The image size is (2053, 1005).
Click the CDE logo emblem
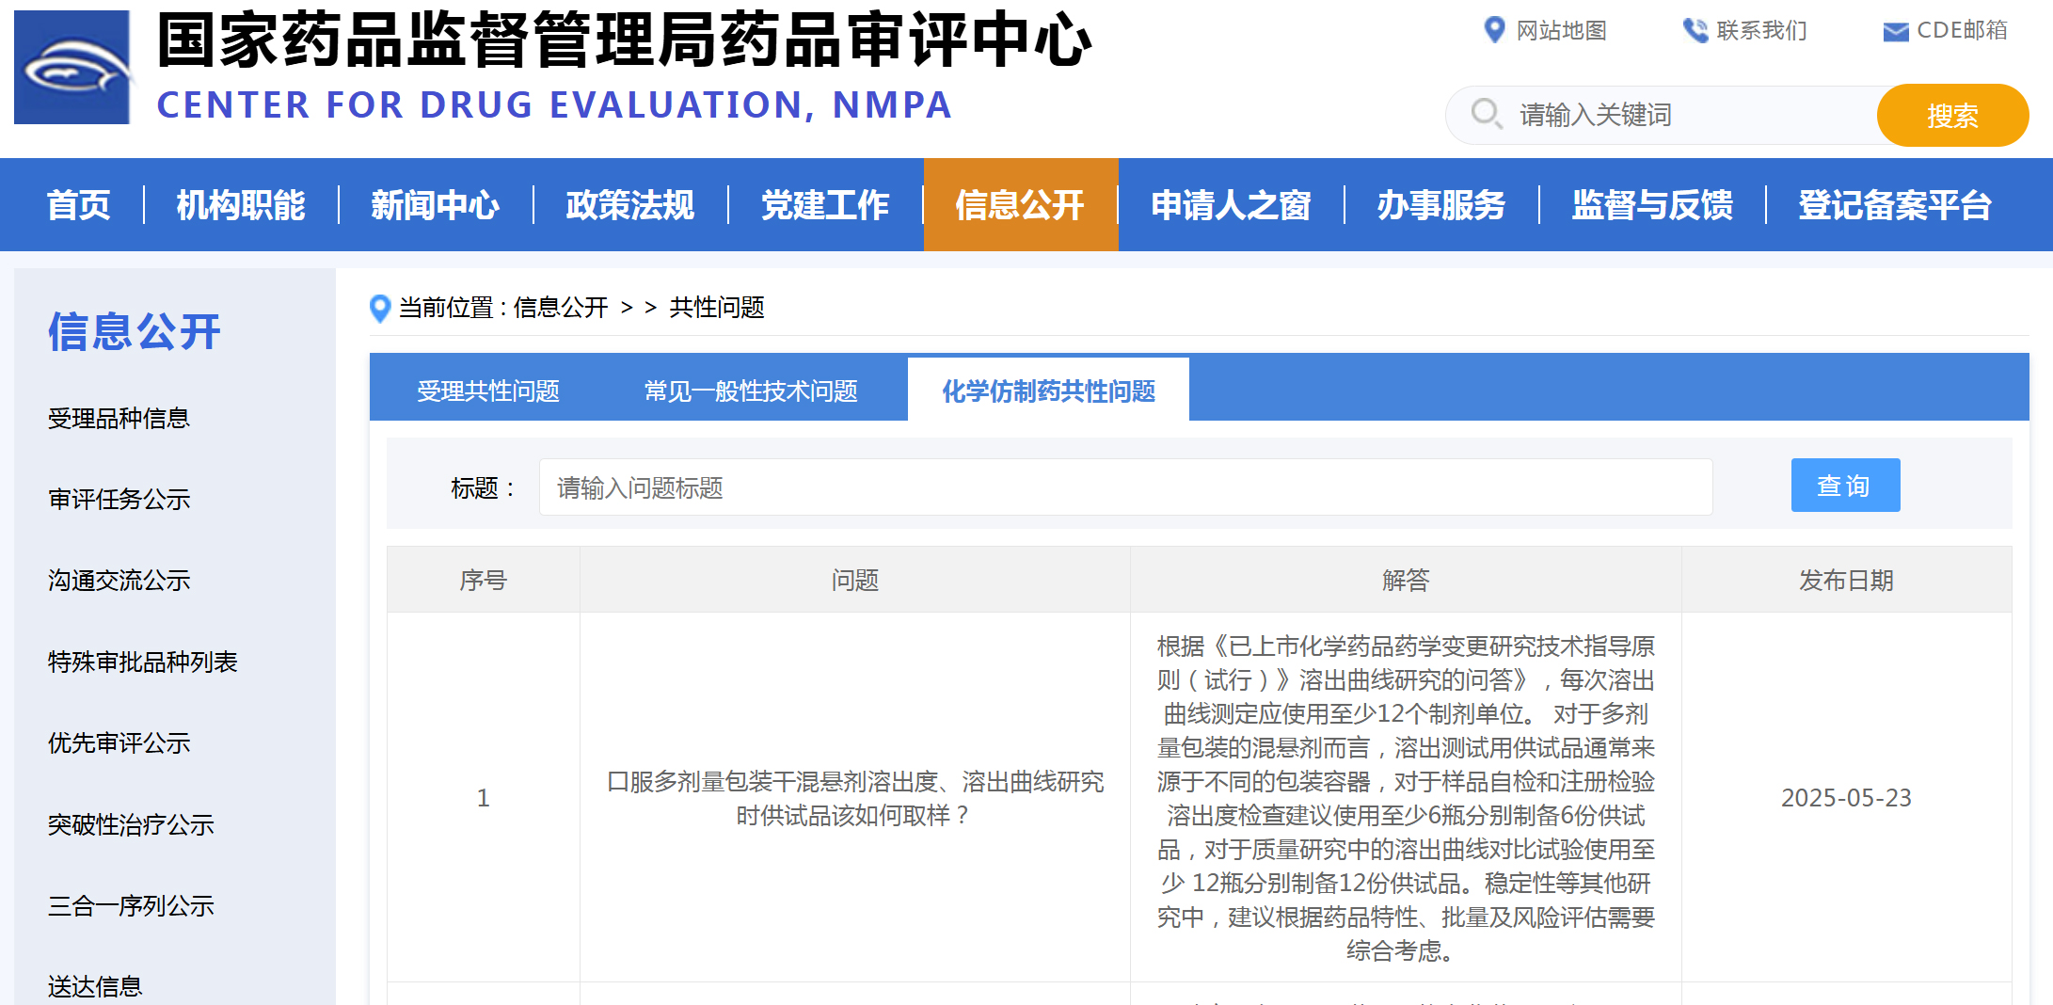pyautogui.click(x=72, y=67)
